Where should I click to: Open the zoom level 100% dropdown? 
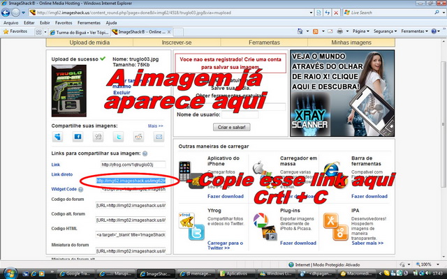pos(438,264)
